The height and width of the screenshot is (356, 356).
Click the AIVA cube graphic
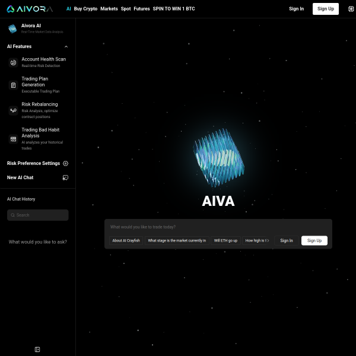coord(218,158)
